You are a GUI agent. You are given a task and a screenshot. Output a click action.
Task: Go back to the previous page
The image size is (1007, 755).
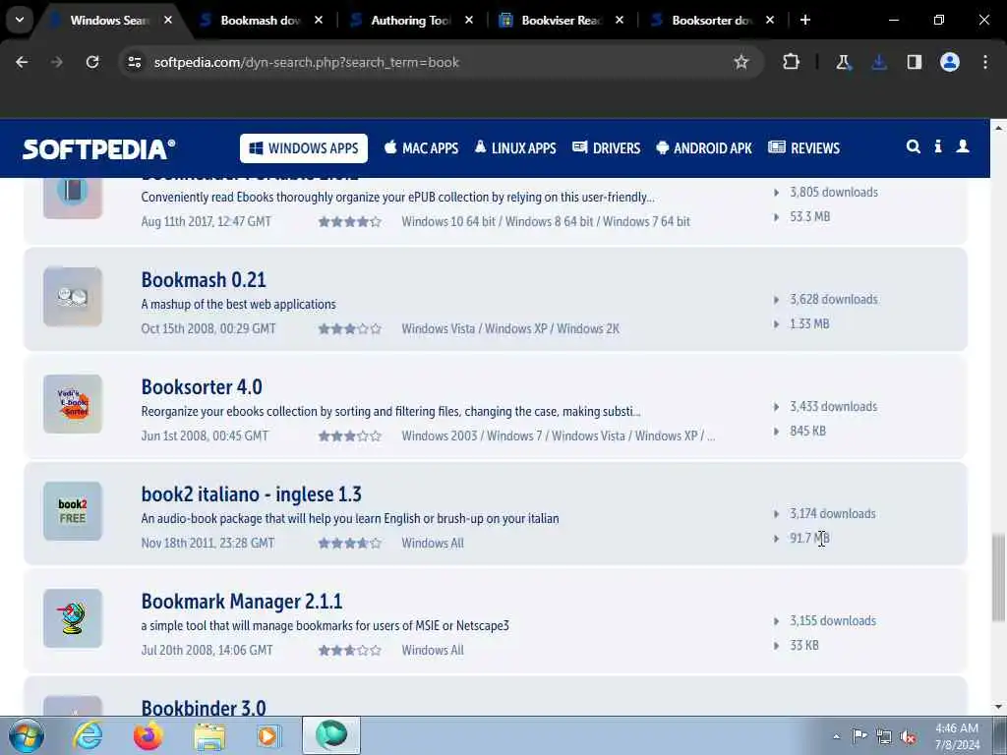tap(22, 62)
